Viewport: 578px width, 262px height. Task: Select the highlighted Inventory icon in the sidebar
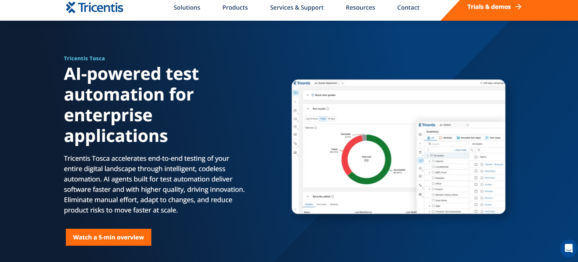pyautogui.click(x=420, y=160)
